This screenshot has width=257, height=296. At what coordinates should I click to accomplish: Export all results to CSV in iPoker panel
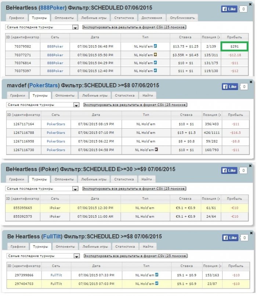click(x=134, y=189)
